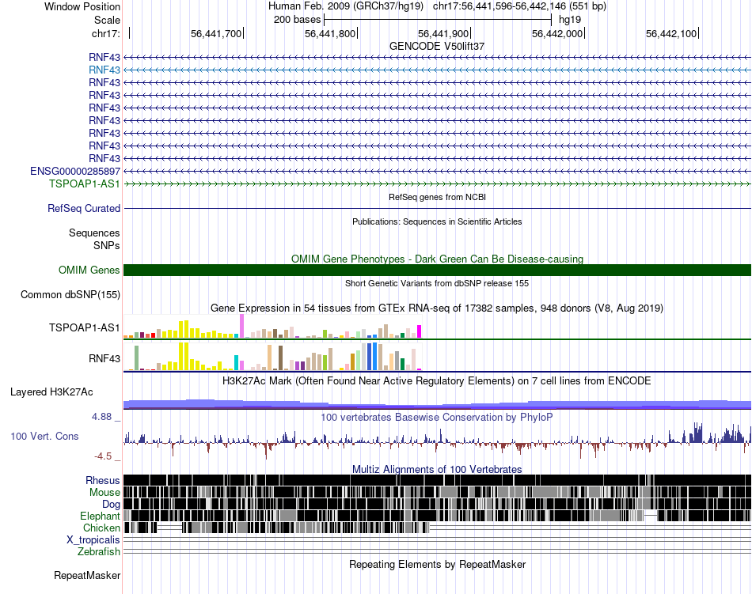752x594 pixels.
Task: Open the H3K27Ac Mark track title
Action: click(x=436, y=380)
